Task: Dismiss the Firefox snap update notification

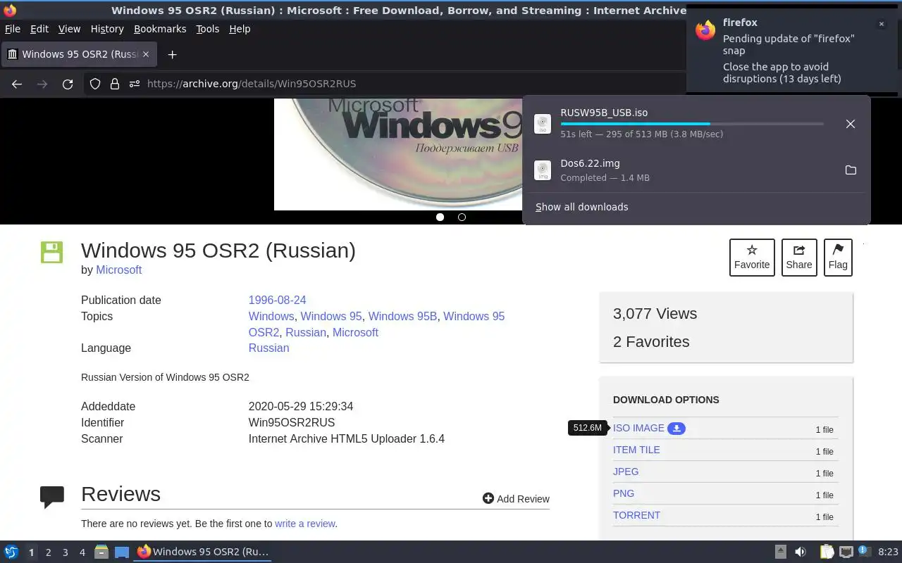Action: (x=881, y=24)
